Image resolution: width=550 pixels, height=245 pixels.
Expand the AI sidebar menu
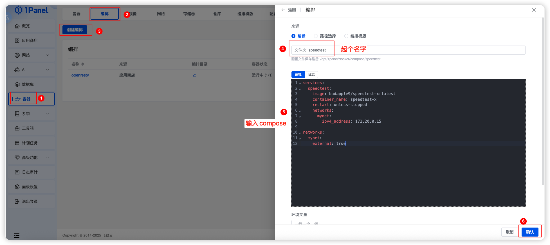pos(32,70)
